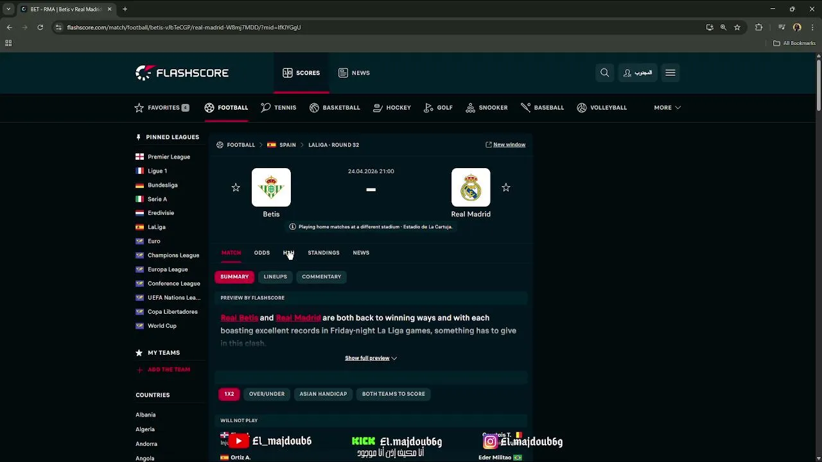Select the Over/Under odds tab

(x=267, y=394)
